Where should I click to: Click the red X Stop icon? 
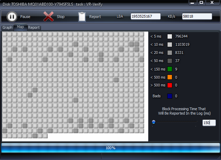pyautogui.click(x=48, y=17)
